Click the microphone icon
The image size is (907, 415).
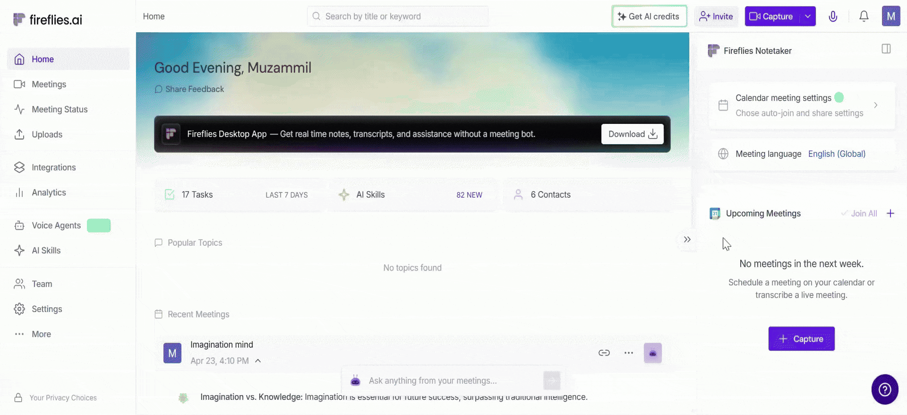click(x=833, y=17)
